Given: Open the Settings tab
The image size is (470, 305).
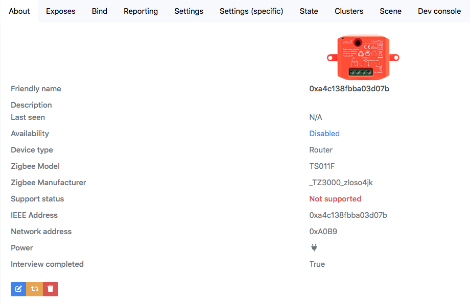Looking at the screenshot, I should (x=189, y=11).
